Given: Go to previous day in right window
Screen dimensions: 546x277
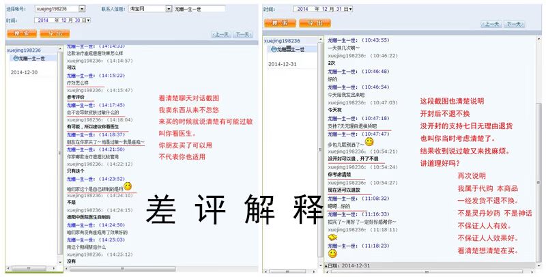Looking at the screenshot, I should tap(491, 24).
